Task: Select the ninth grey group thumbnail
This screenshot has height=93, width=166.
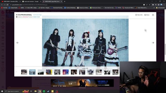Action: (91, 72)
